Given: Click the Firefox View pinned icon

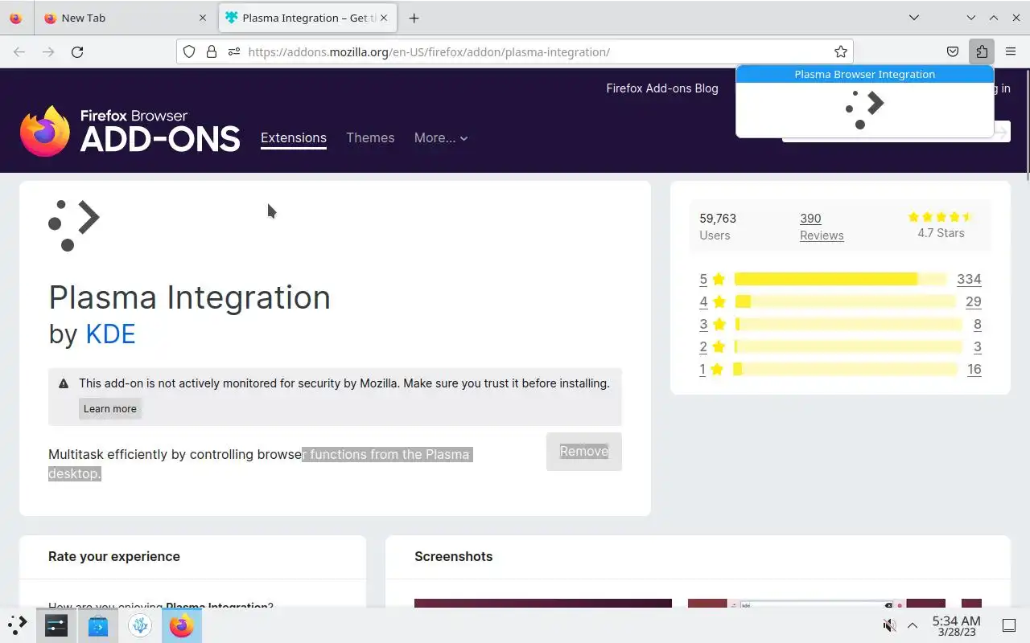Looking at the screenshot, I should [x=16, y=18].
